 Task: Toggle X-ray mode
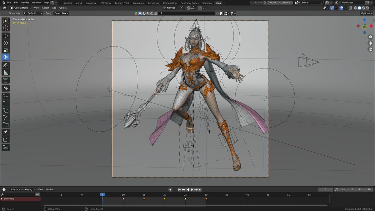[350, 8]
